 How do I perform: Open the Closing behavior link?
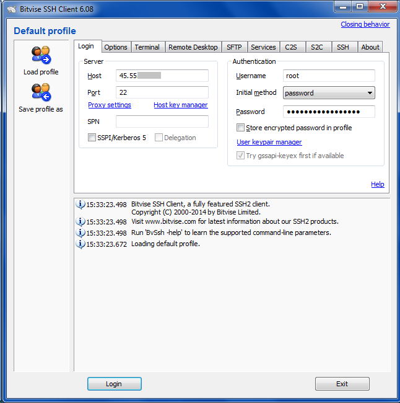[365, 24]
